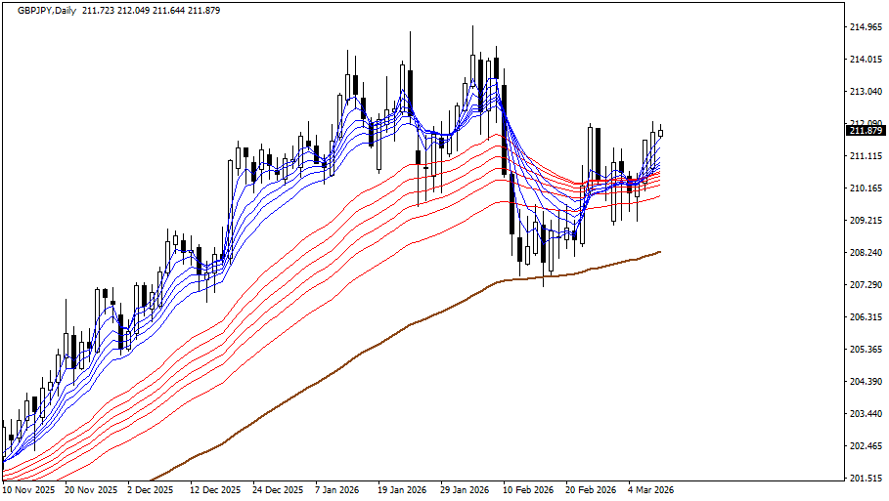Click the 4 Mar 2026 date label
This screenshot has width=889, height=501.
pos(650,489)
